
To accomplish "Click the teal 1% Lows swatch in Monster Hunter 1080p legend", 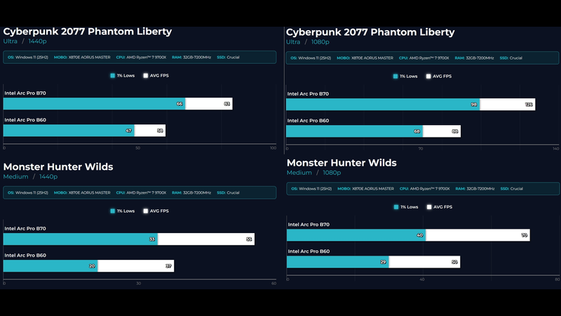I will pos(396,207).
